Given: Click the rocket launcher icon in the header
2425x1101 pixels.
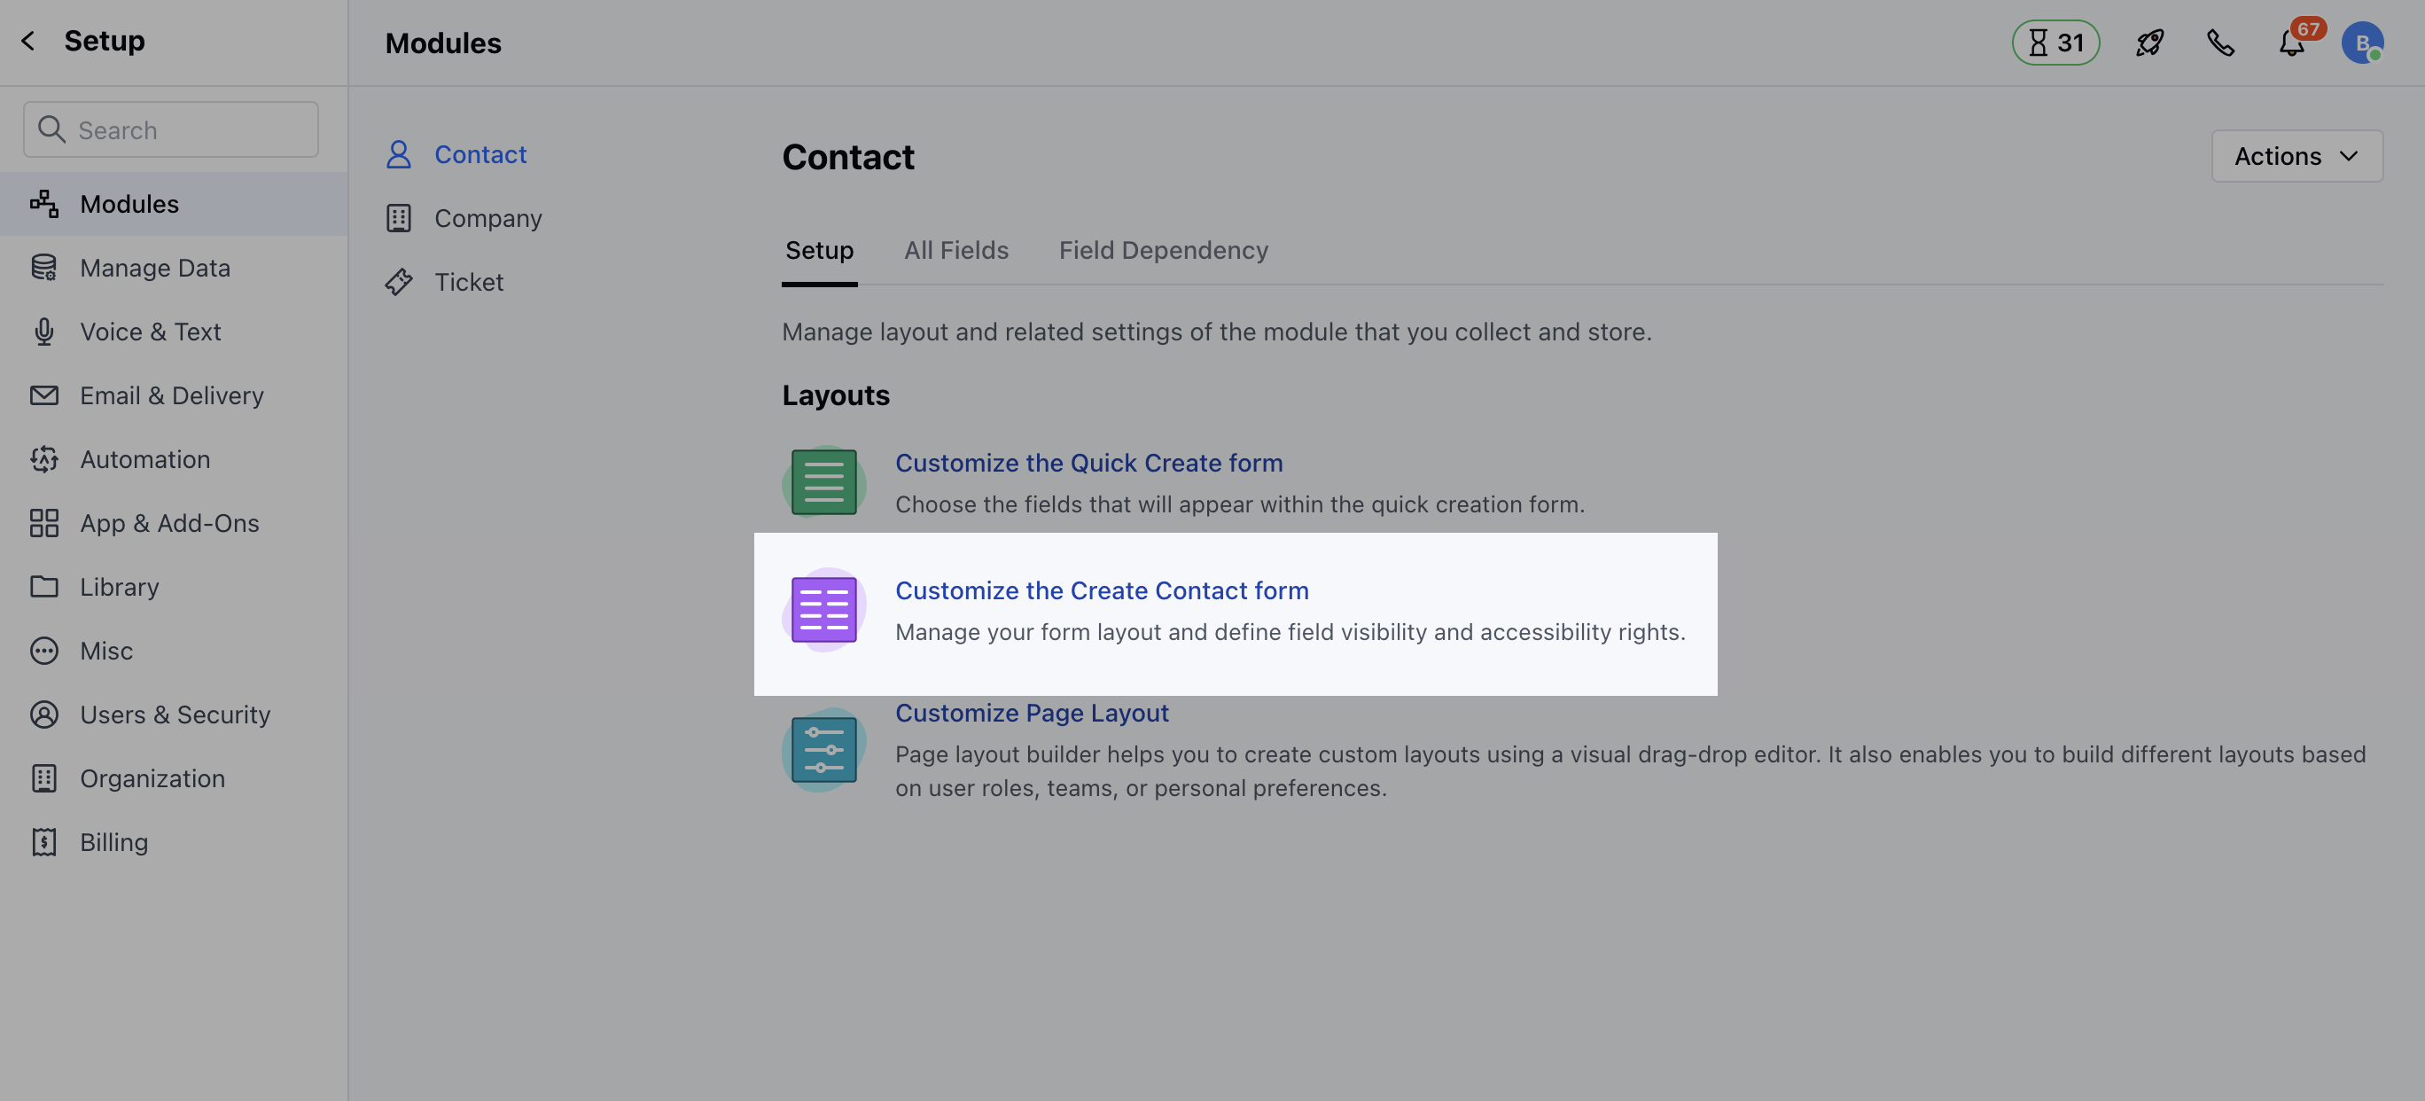Looking at the screenshot, I should 2149,43.
